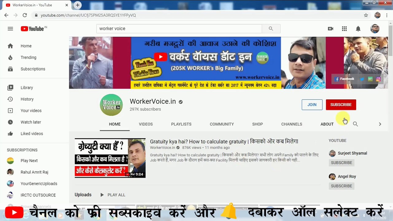Viewport: 393px width, 221px height.
Task: Switch to the ABOUT tab
Action: (327, 124)
